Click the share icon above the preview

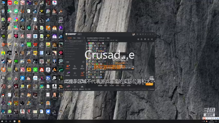(152, 39)
